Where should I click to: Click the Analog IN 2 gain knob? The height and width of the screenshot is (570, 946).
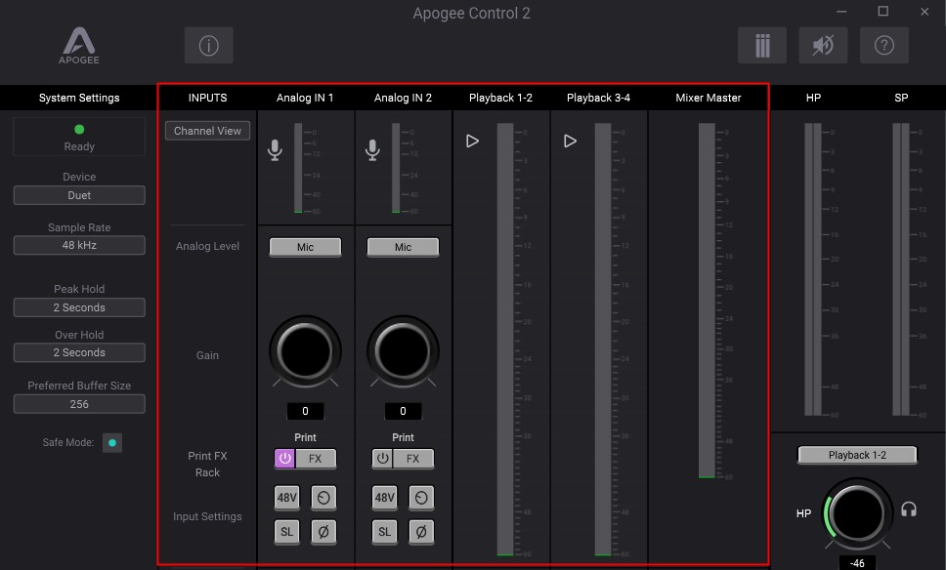point(403,351)
